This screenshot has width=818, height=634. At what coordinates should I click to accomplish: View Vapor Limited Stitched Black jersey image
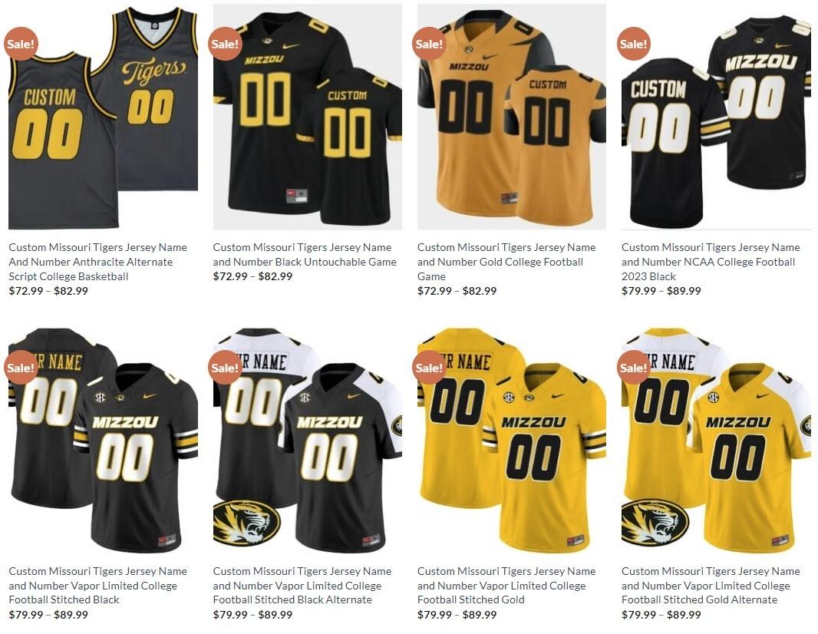103,441
